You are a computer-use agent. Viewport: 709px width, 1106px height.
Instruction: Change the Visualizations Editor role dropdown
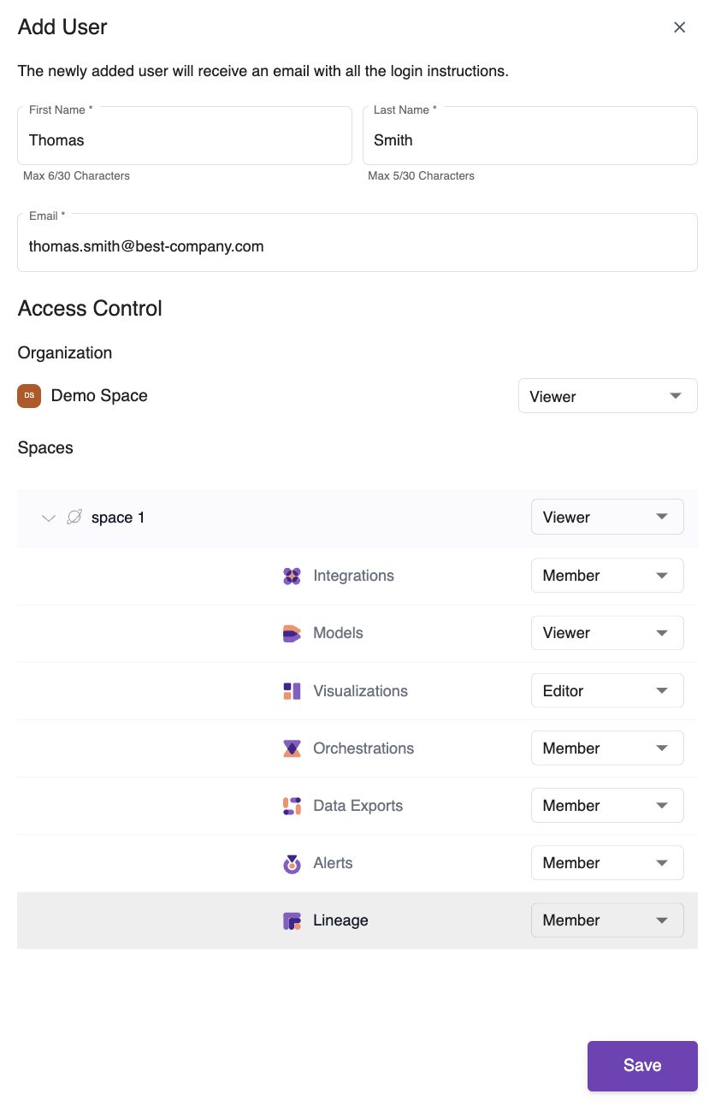tap(606, 691)
